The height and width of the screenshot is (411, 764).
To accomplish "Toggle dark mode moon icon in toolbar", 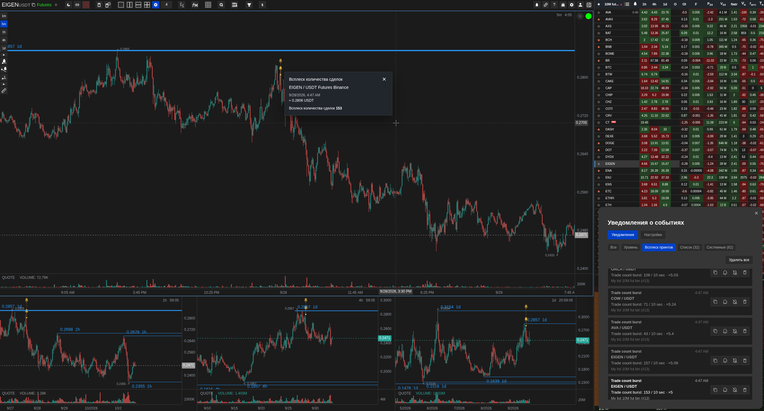I will (x=69, y=5).
